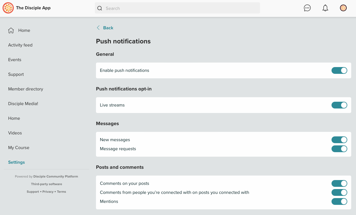Disable Comments on your posts notifications
This screenshot has width=356, height=215.
click(339, 183)
